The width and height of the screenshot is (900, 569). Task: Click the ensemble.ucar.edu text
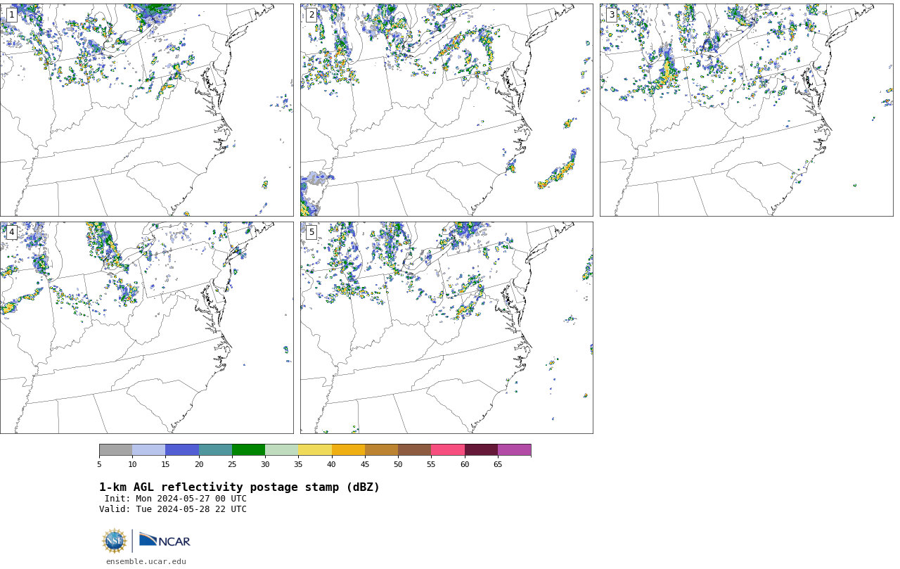(146, 561)
